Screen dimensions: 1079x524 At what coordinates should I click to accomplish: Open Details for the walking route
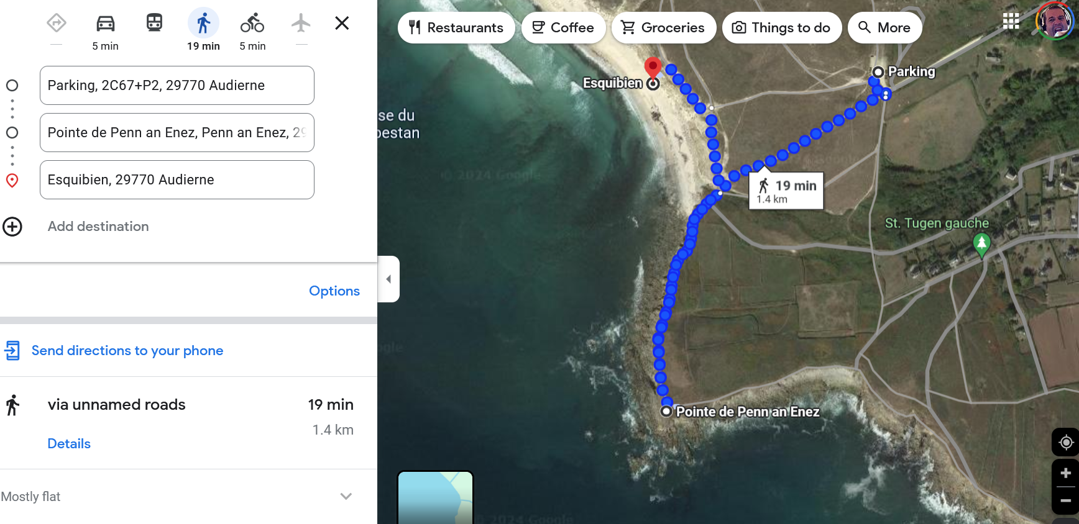click(69, 444)
